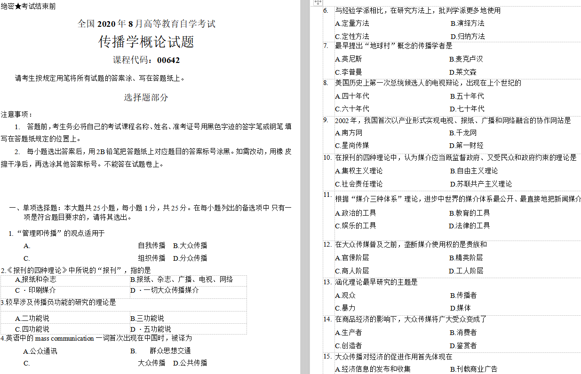Screen dimensions: 581x374
Task: Select "A.政治的工具" in question 11
Action: coord(356,213)
